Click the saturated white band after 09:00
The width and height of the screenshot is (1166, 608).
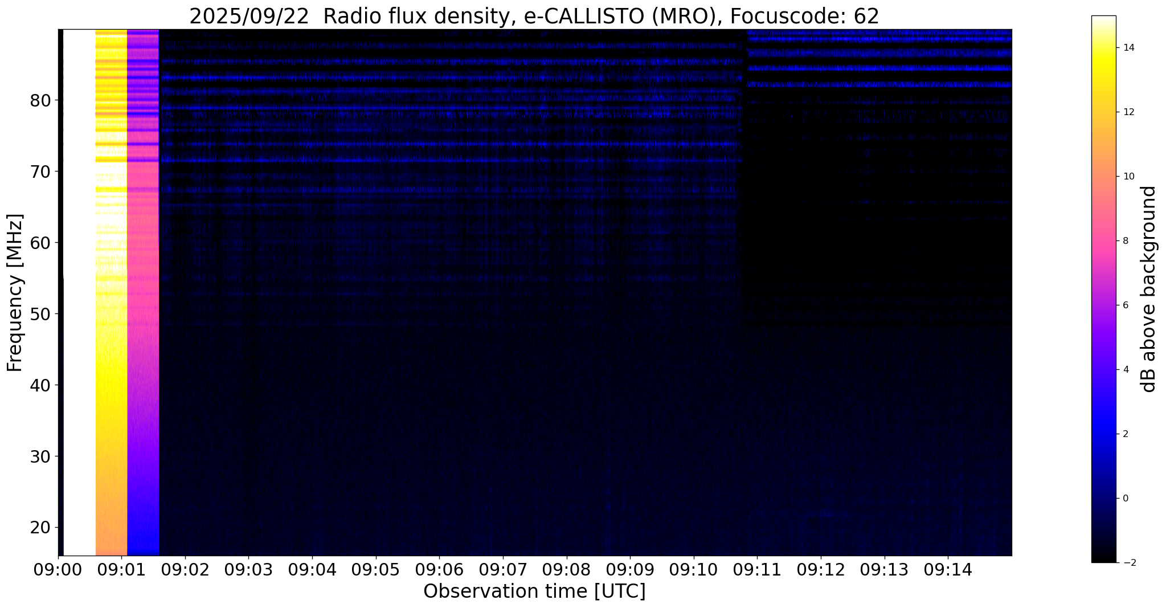79,292
